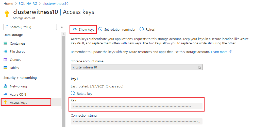This screenshot has height=127, width=253.
Task: Click the sidebar vertical scrollbar
Action: 63,76
